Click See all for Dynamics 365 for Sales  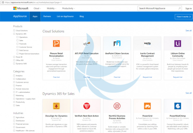(x=188, y=93)
